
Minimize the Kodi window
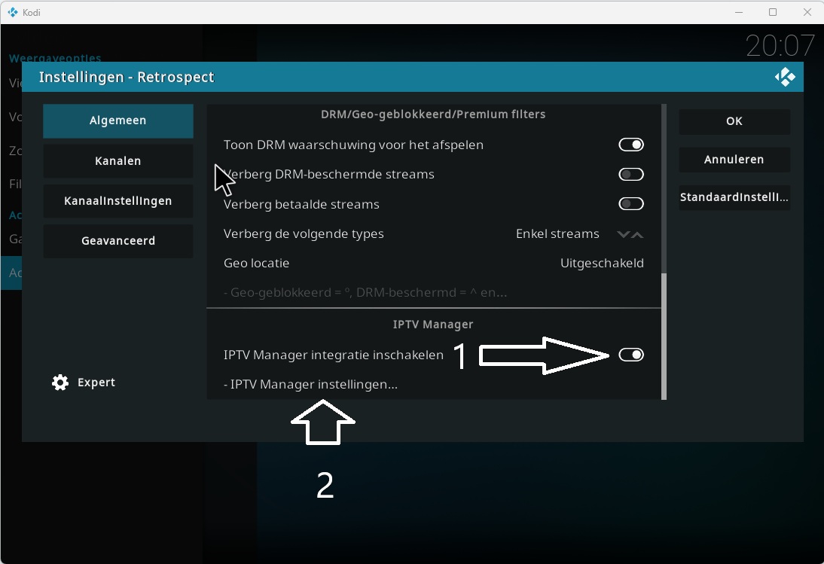point(739,12)
